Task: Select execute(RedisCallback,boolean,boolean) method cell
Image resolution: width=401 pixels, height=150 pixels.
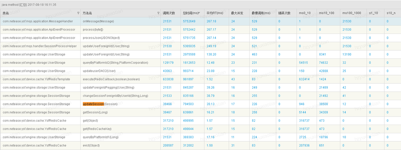Action: point(111,79)
